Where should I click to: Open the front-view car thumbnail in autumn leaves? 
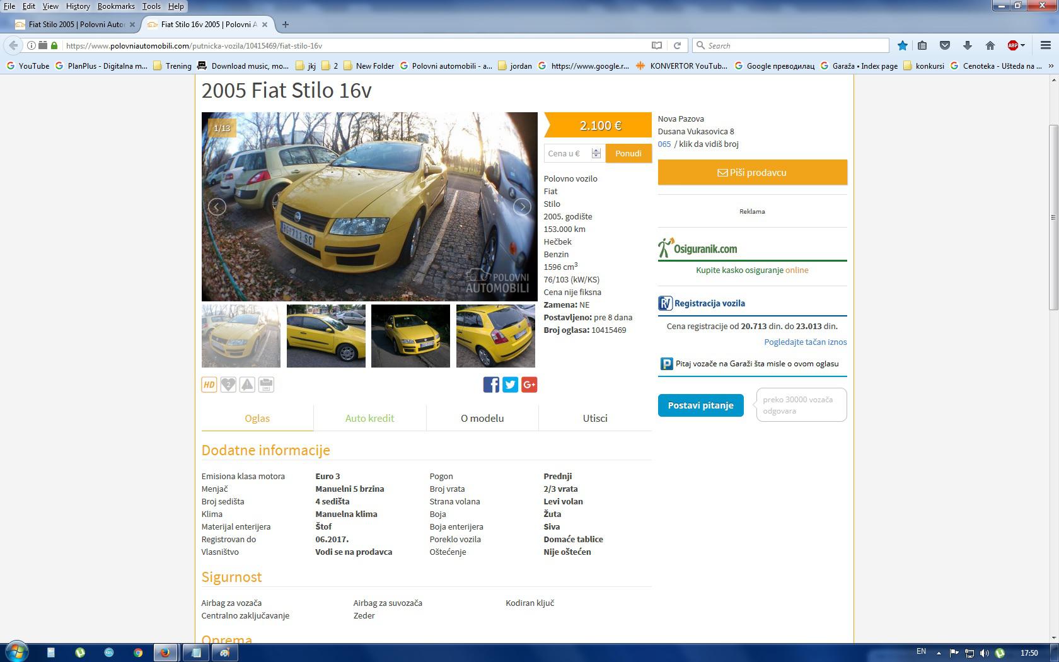(241, 336)
